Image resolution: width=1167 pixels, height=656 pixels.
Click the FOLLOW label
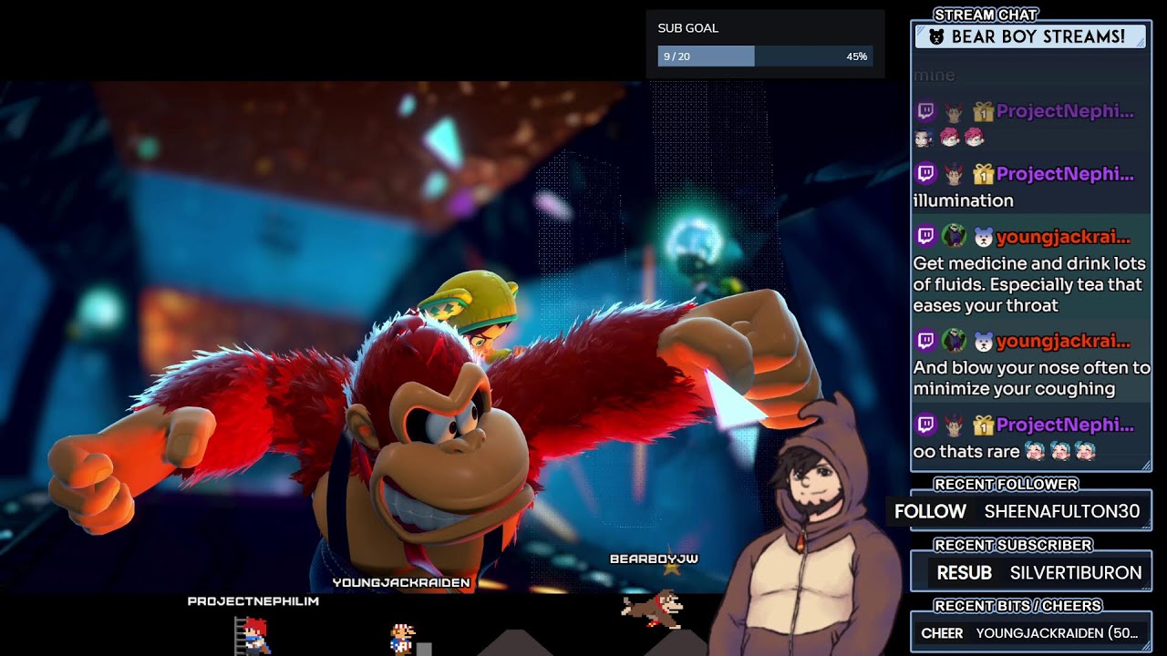930,511
